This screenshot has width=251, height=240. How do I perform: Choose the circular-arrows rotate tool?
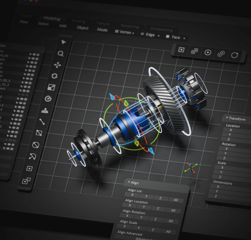tap(54, 76)
